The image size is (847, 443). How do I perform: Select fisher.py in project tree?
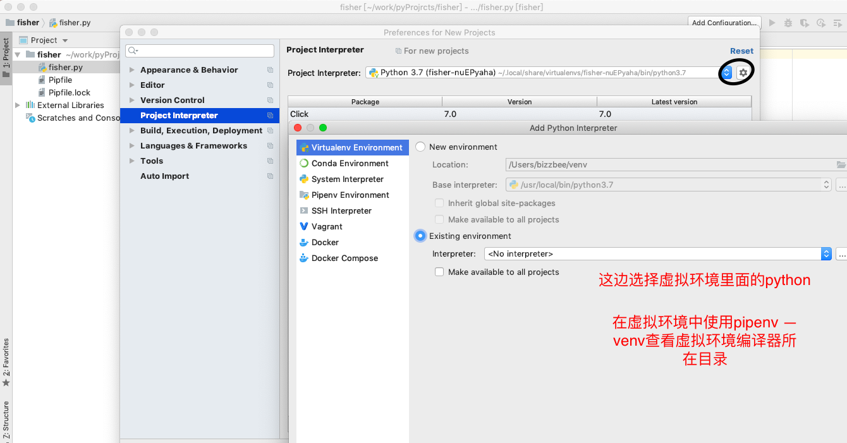point(66,68)
